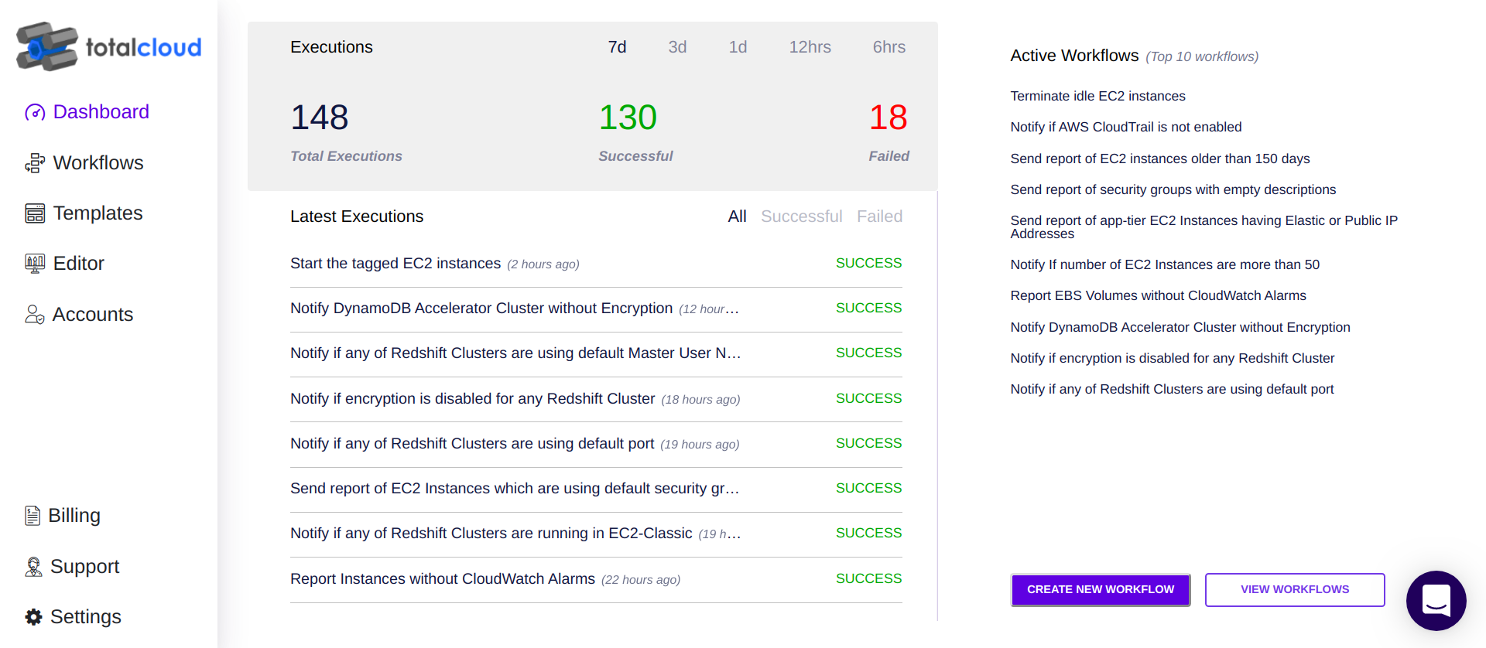Open Redshift default Master User Name execution

coord(596,353)
